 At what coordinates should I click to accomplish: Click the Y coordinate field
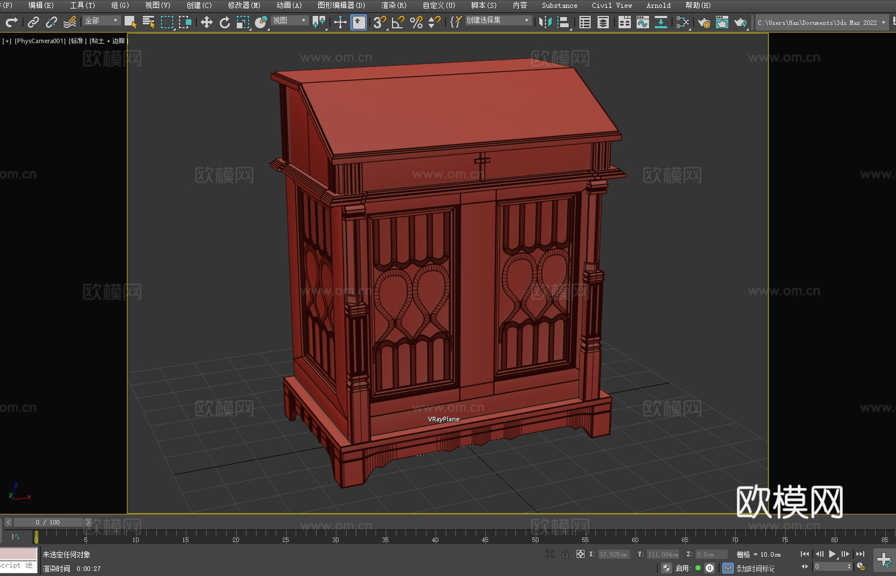click(663, 554)
